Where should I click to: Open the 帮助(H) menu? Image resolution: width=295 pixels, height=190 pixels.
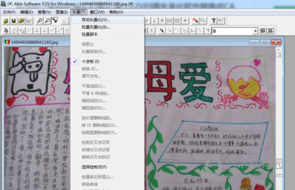point(116,12)
